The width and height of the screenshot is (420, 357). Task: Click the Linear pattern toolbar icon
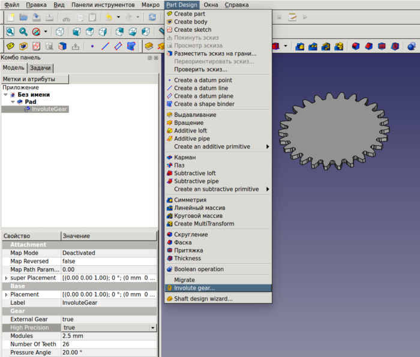(x=313, y=47)
